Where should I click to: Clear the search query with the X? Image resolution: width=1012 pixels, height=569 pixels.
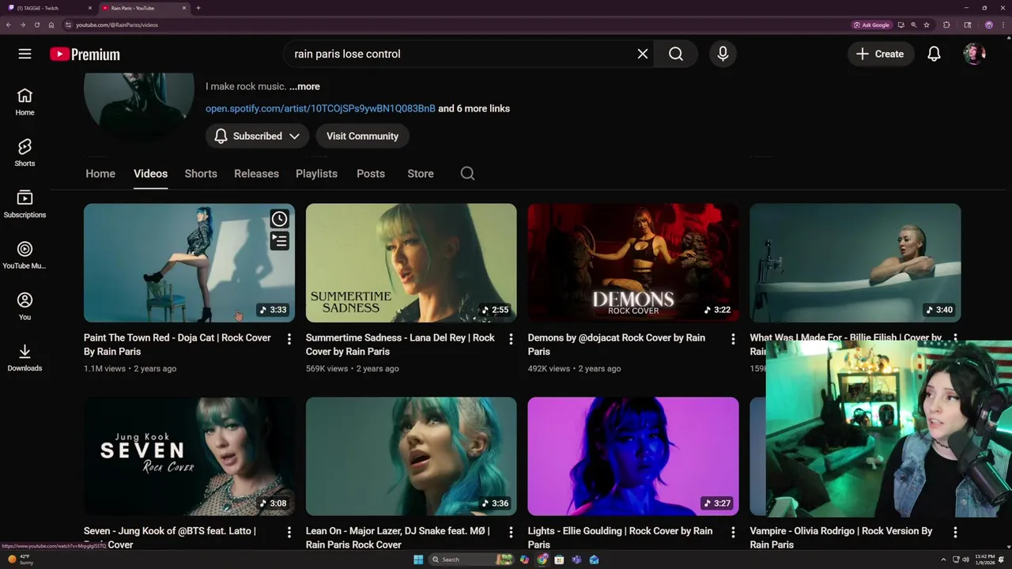click(x=643, y=54)
